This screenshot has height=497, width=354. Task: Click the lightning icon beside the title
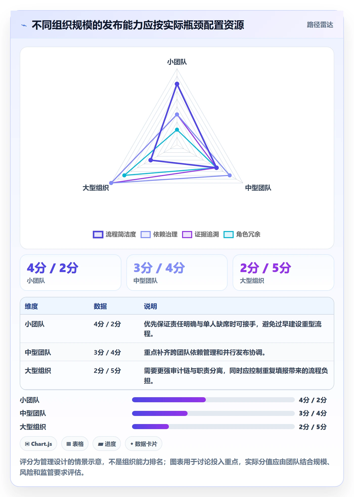coord(24,25)
